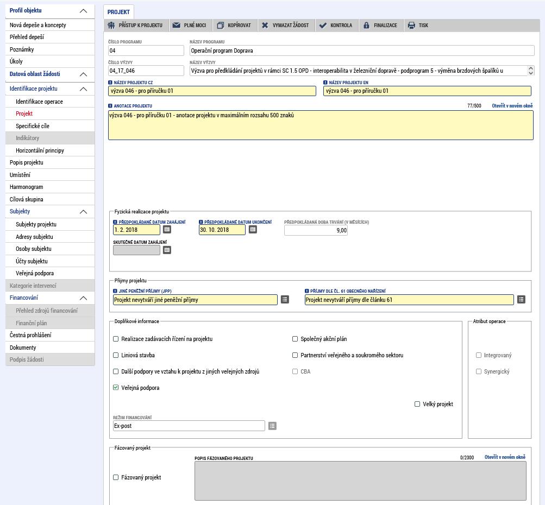Go to Horizontální principy
Screen dimensions: 545x505
pos(50,150)
